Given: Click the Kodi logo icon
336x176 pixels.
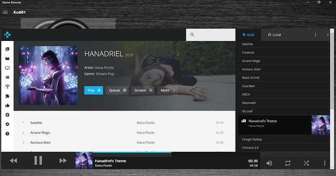Looking at the screenshot, I should 7,35.
